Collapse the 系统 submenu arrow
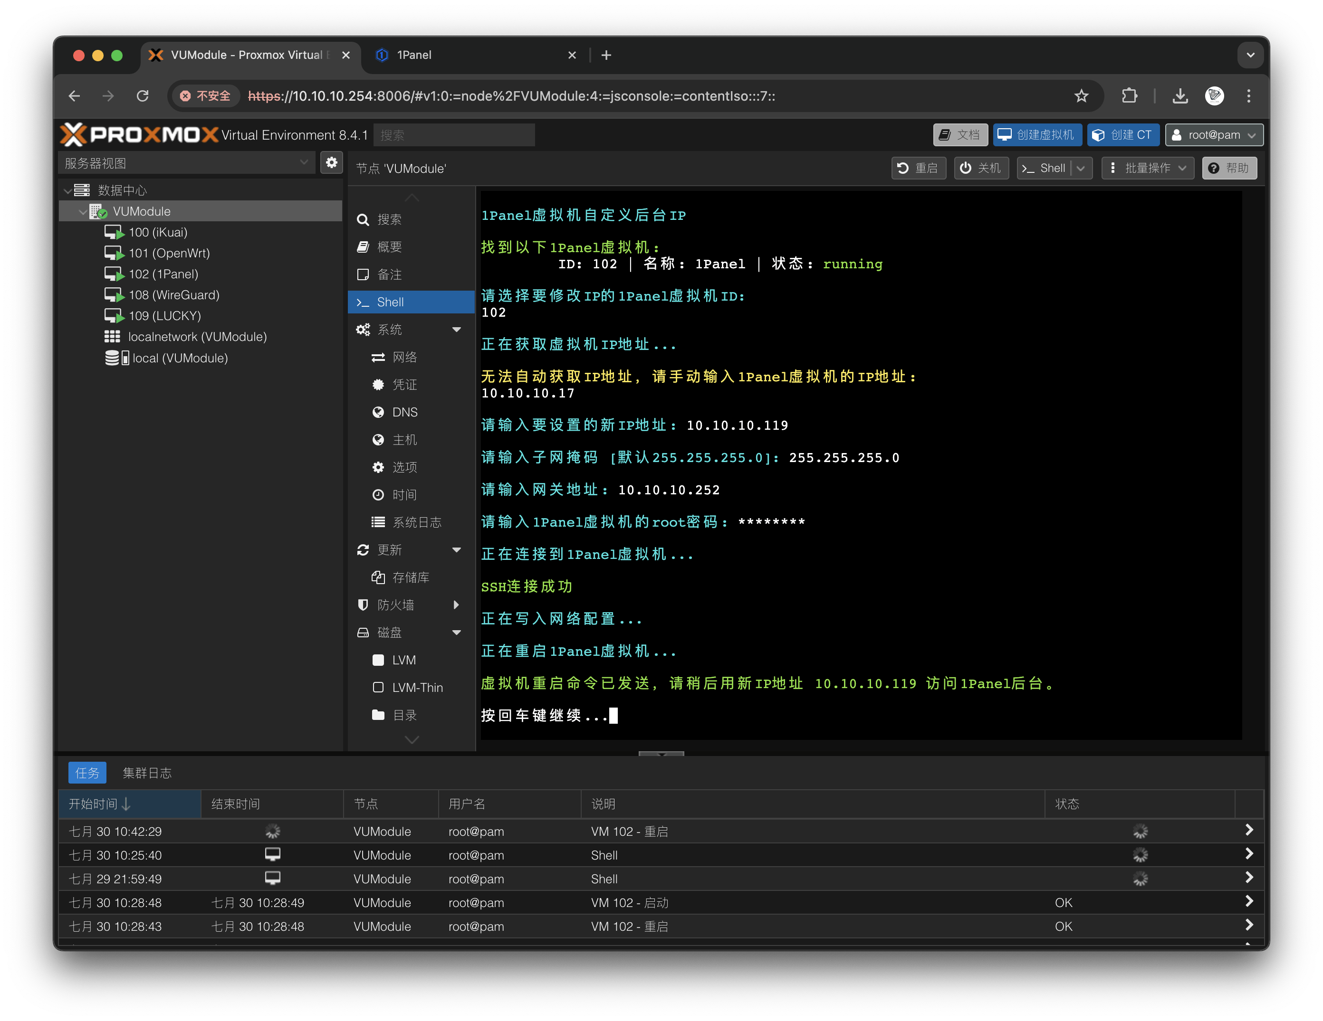Image resolution: width=1323 pixels, height=1021 pixels. click(x=457, y=330)
